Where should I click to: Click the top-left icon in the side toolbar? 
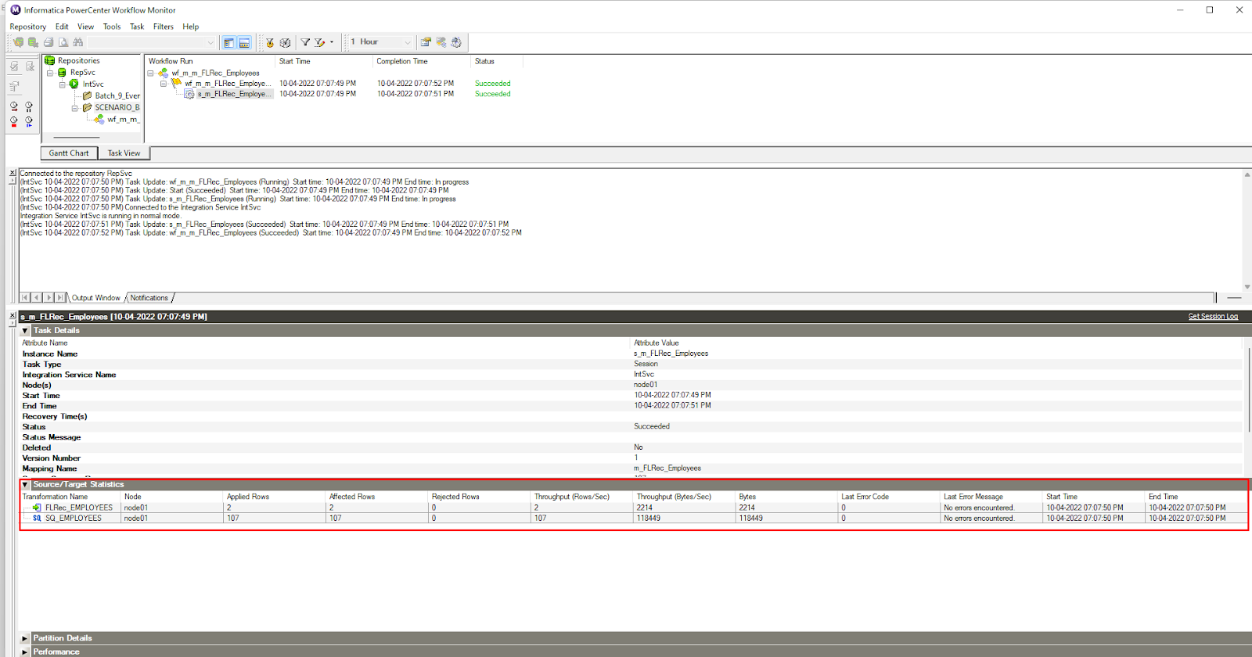click(x=14, y=66)
